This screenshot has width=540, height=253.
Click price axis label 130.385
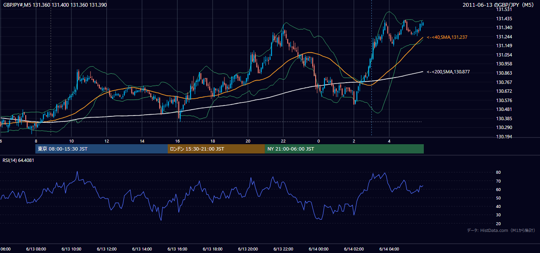pyautogui.click(x=504, y=118)
